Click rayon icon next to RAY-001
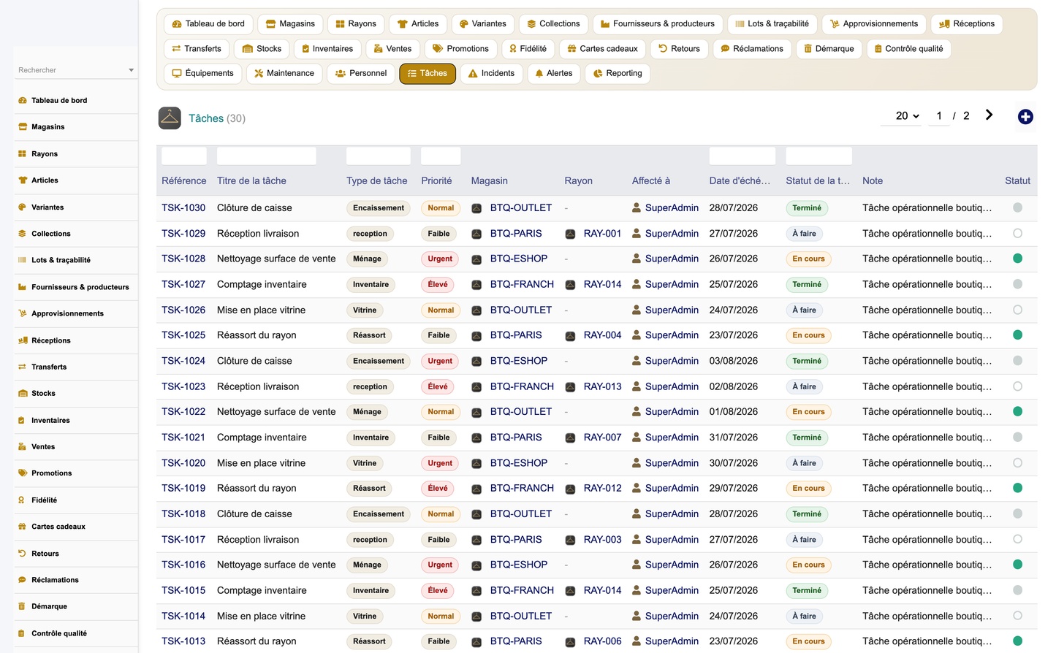This screenshot has width=1056, height=653. click(570, 234)
